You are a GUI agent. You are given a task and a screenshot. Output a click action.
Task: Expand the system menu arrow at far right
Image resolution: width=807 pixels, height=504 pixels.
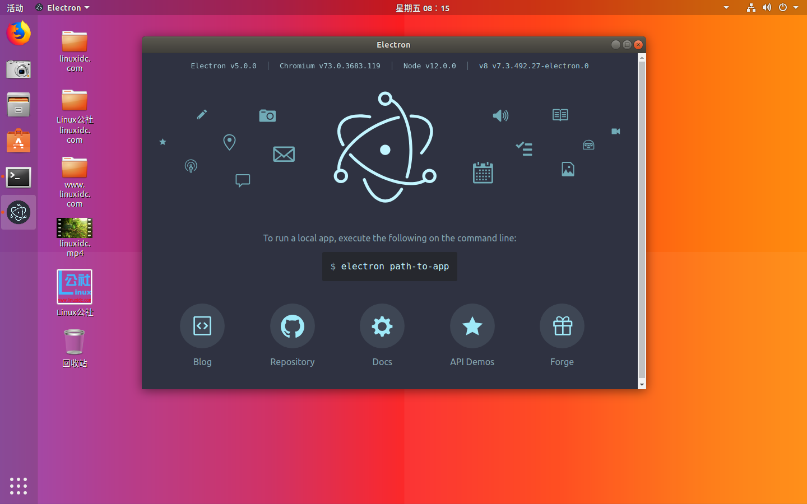click(796, 8)
